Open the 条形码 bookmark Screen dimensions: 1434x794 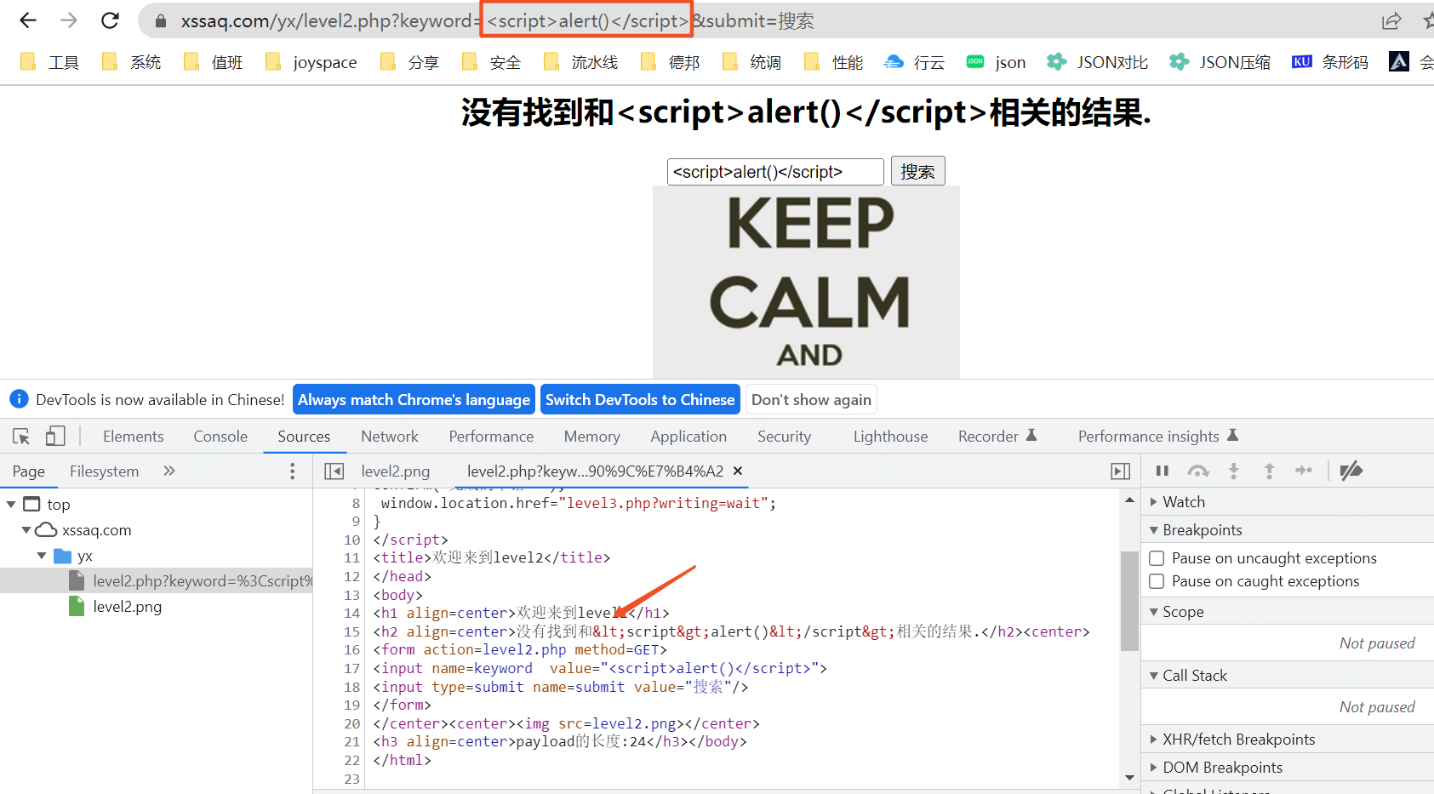point(1330,61)
